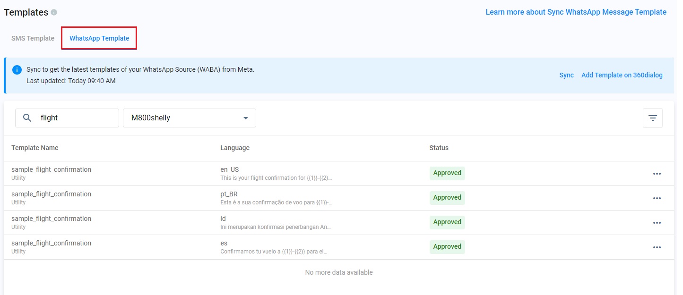The width and height of the screenshot is (683, 295).
Task: Click the info icon beside Templates heading
Action: (x=54, y=12)
